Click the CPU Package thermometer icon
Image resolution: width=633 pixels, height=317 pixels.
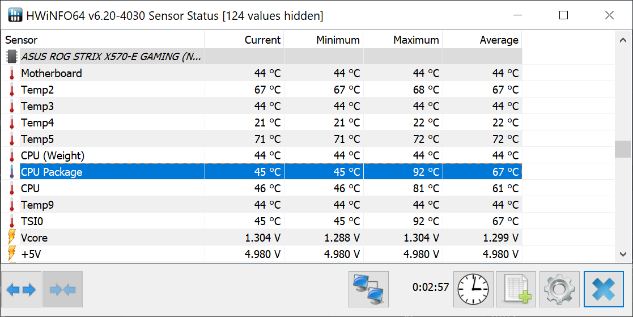pos(12,172)
